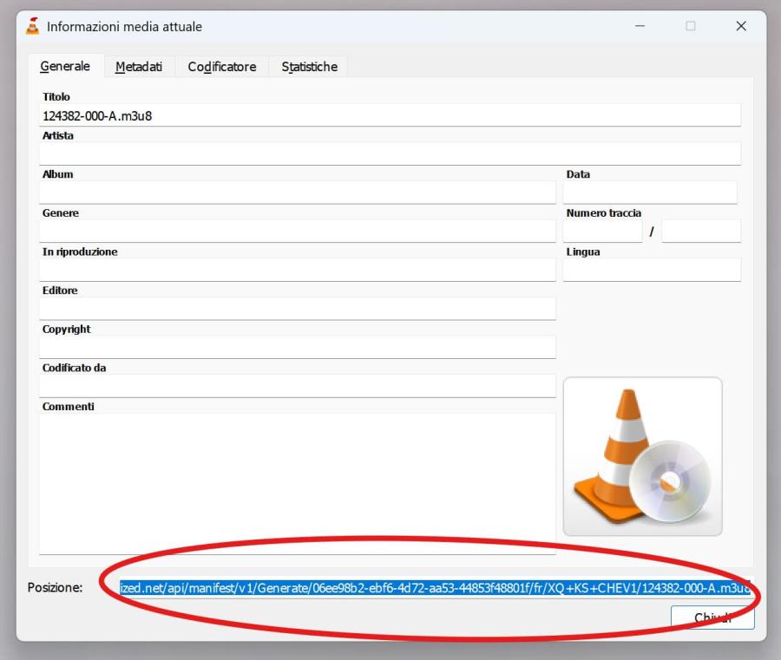Click the Editore text field
The height and width of the screenshot is (660, 781).
coord(297,308)
